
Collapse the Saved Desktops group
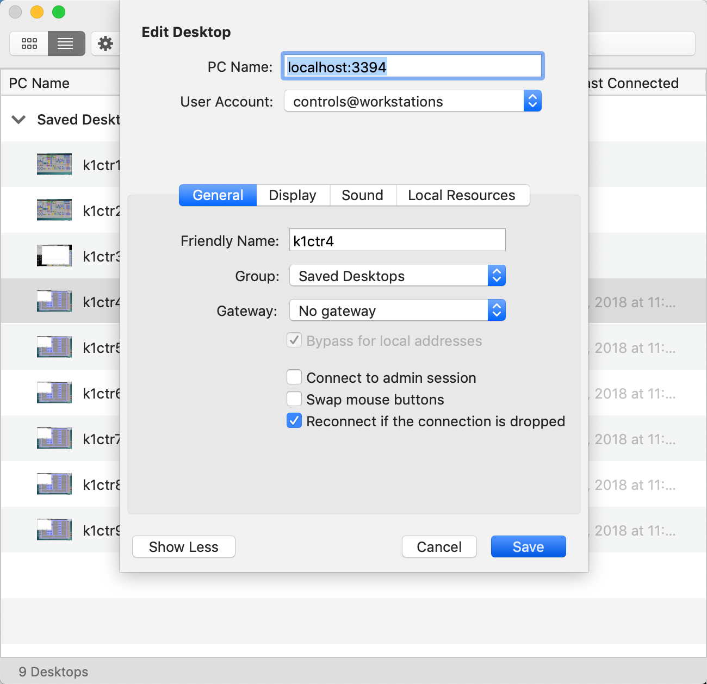pos(18,120)
